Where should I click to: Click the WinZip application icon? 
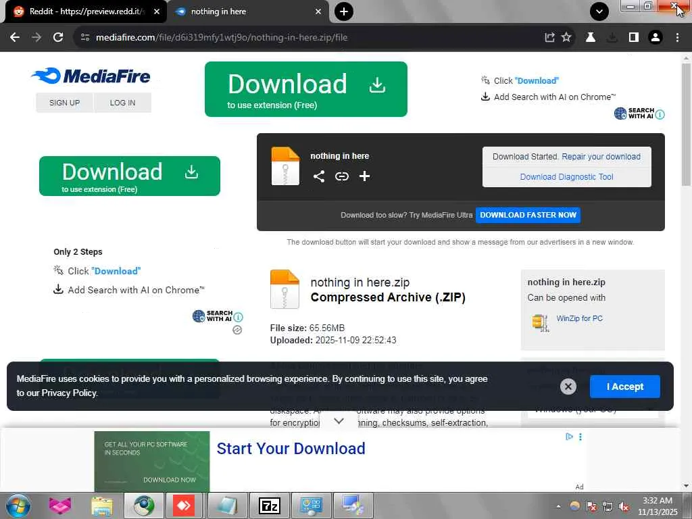(x=540, y=322)
